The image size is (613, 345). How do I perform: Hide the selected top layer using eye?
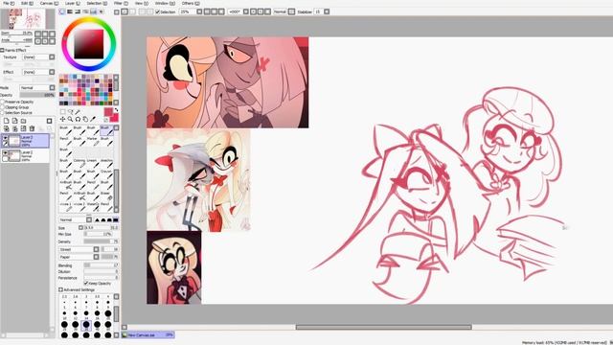coord(5,138)
